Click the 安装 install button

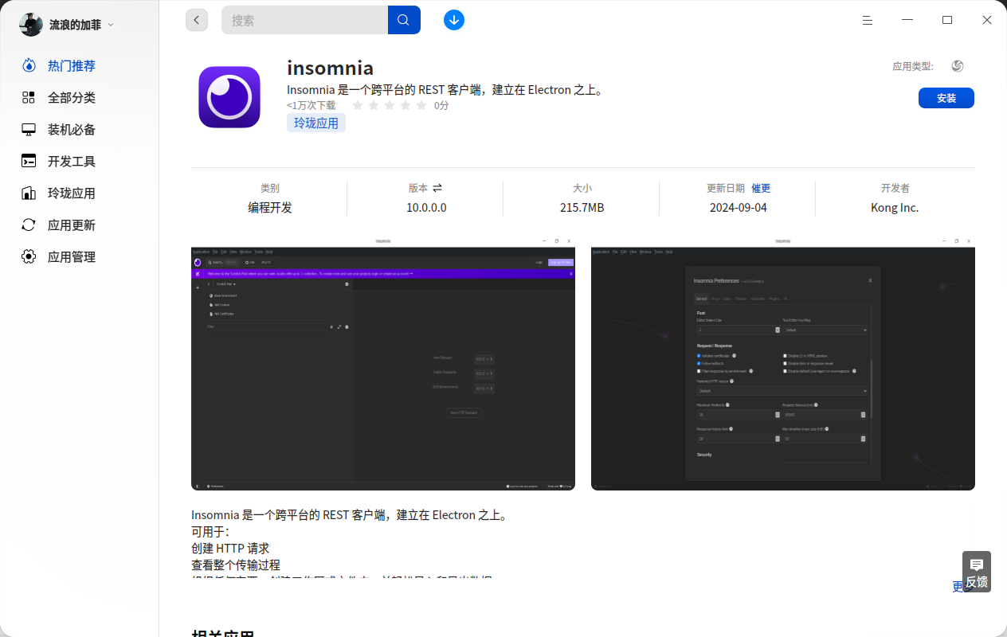click(946, 98)
